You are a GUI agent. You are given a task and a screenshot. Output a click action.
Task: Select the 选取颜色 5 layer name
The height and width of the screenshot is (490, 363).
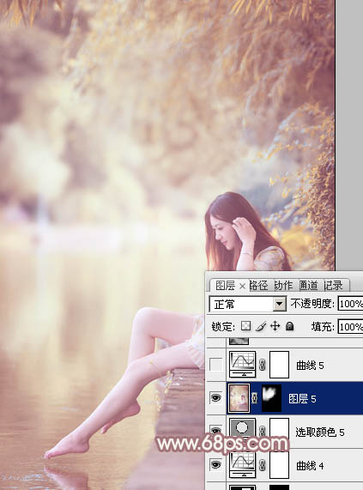point(320,433)
